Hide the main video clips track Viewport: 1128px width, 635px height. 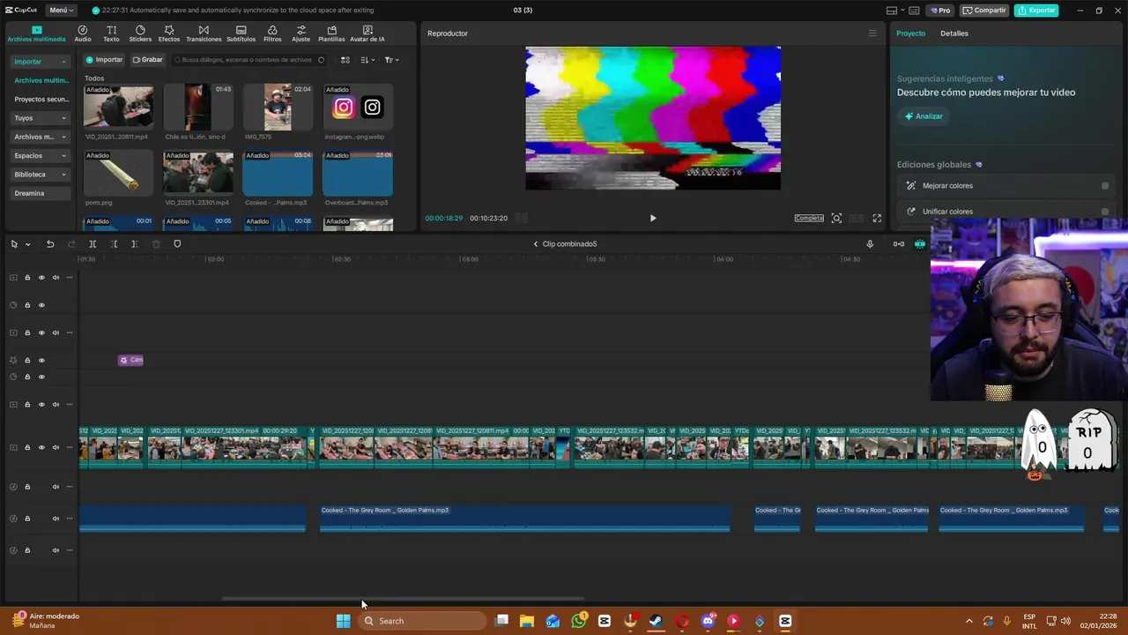click(x=41, y=448)
